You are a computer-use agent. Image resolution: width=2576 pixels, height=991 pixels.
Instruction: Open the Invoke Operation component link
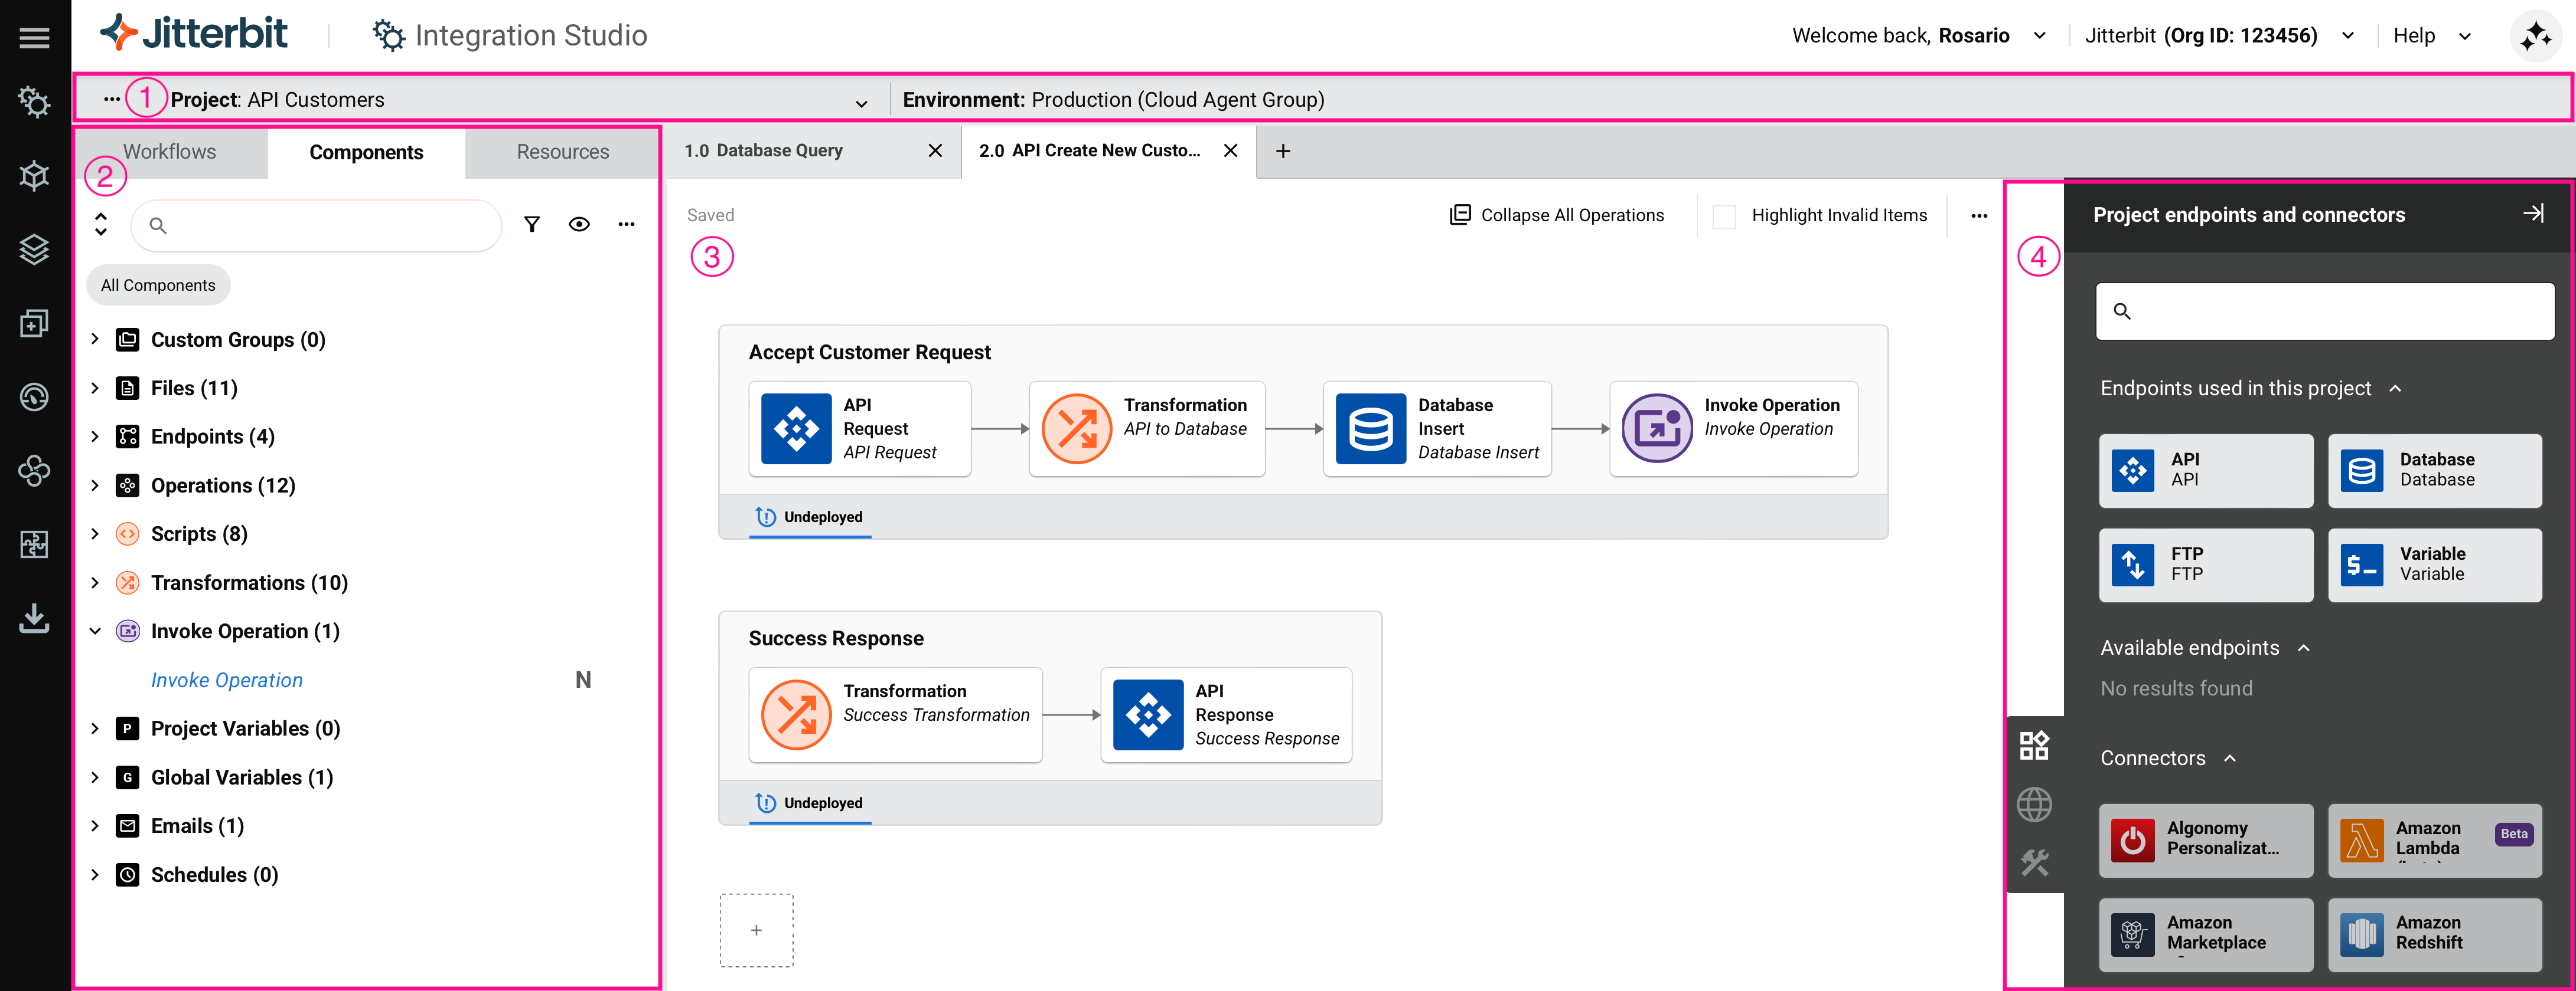[x=227, y=680]
